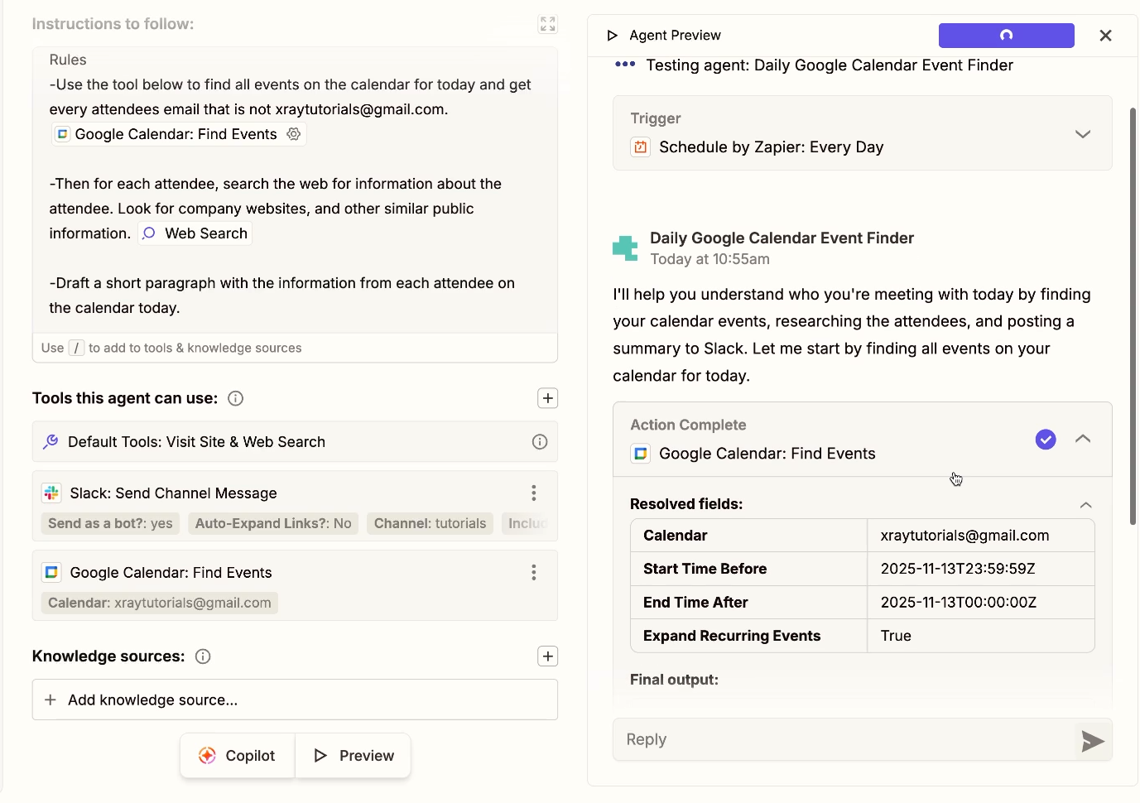Close the Agent Preview panel

1105,36
